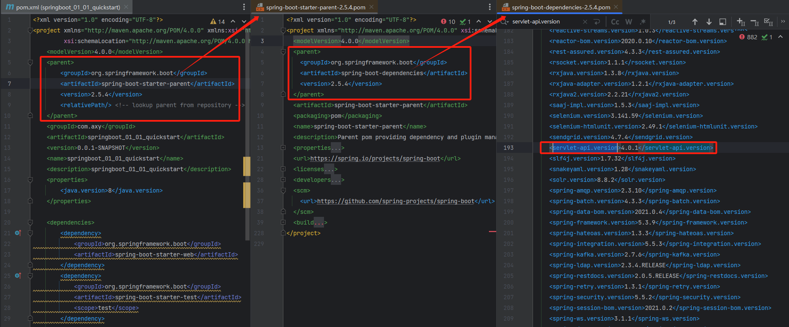Open https://spring.io/projects/spring-boot link
The image size is (789, 327).
coord(375,158)
